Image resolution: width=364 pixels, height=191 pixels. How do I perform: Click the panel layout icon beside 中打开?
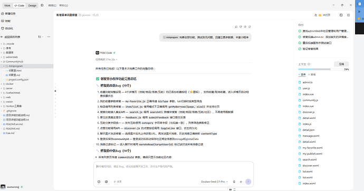341,15
